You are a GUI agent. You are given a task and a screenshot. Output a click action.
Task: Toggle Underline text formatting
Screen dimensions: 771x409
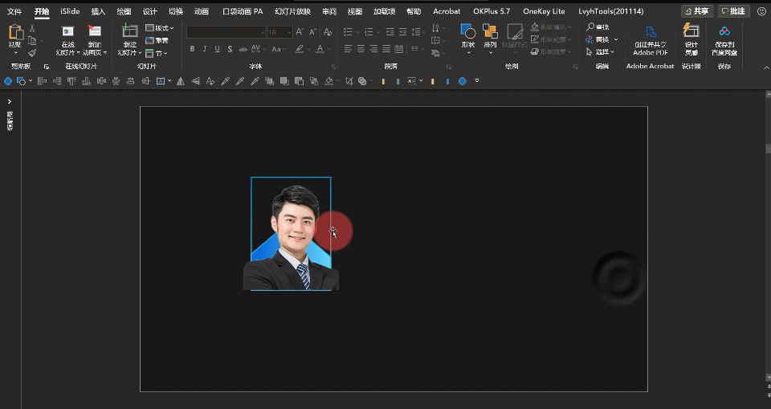218,49
